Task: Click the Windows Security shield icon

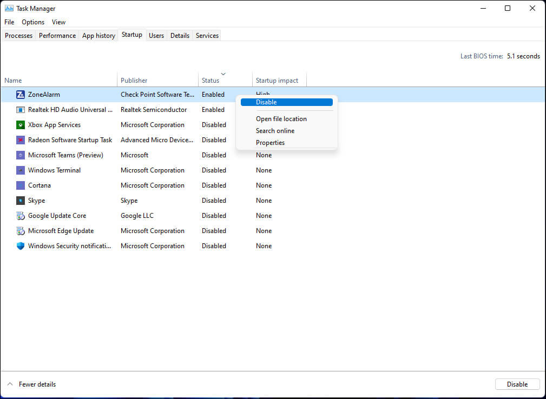Action: 21,246
